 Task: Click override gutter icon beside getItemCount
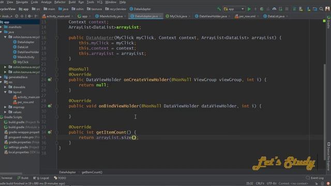(50, 132)
